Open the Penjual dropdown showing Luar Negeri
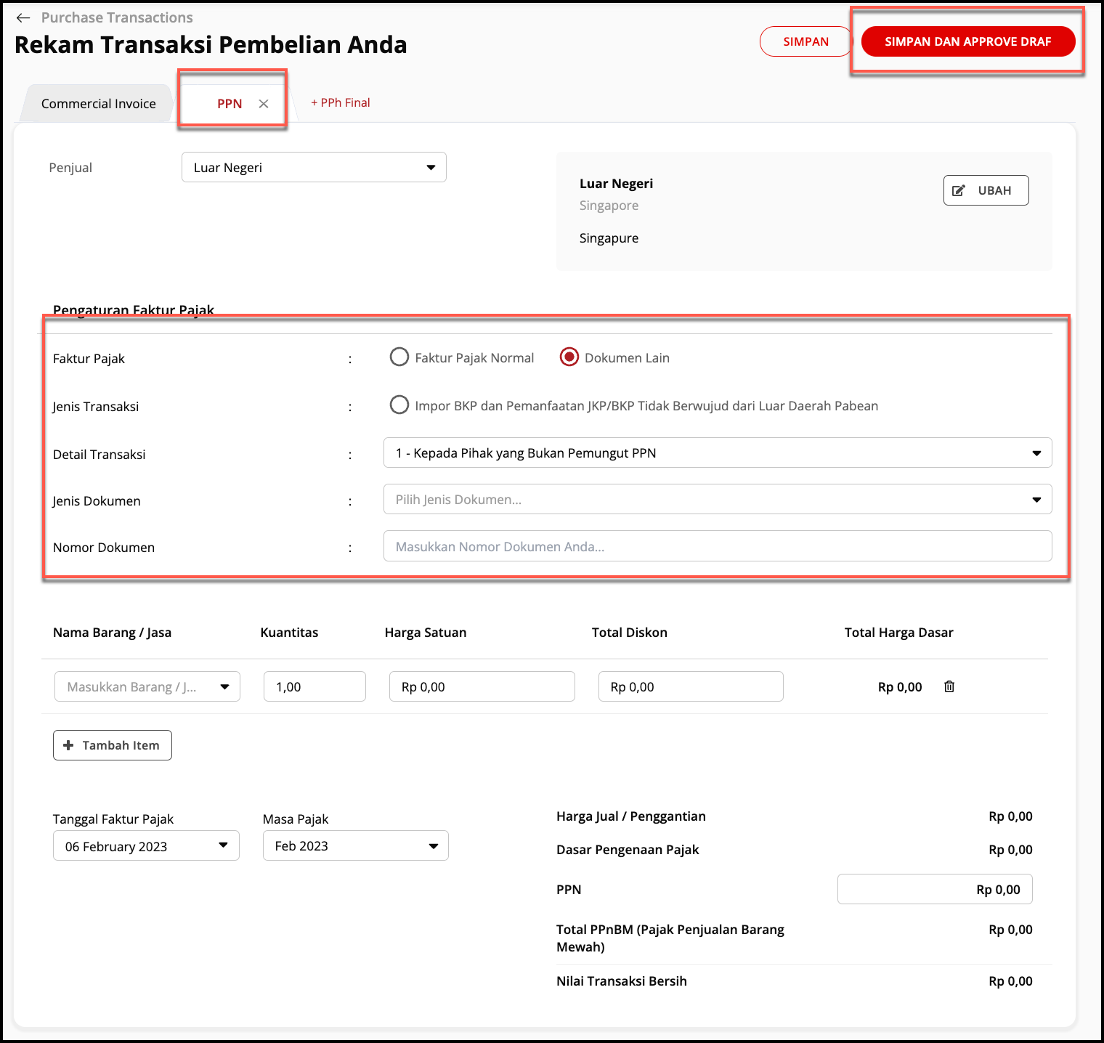The image size is (1104, 1043). pyautogui.click(x=314, y=167)
